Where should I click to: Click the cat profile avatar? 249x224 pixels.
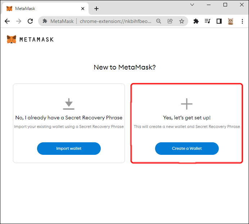tap(231, 21)
